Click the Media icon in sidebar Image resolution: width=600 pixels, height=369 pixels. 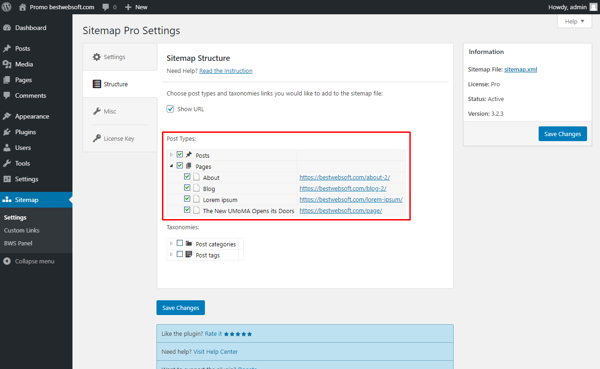7,64
